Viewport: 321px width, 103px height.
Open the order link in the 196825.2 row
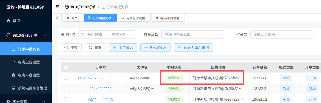click(101, 99)
